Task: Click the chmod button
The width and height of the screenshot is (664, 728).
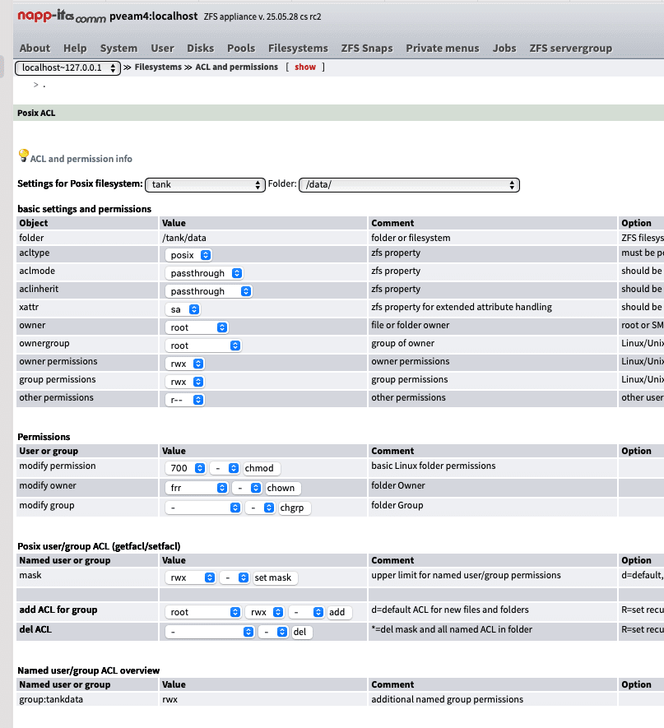Action: point(262,468)
